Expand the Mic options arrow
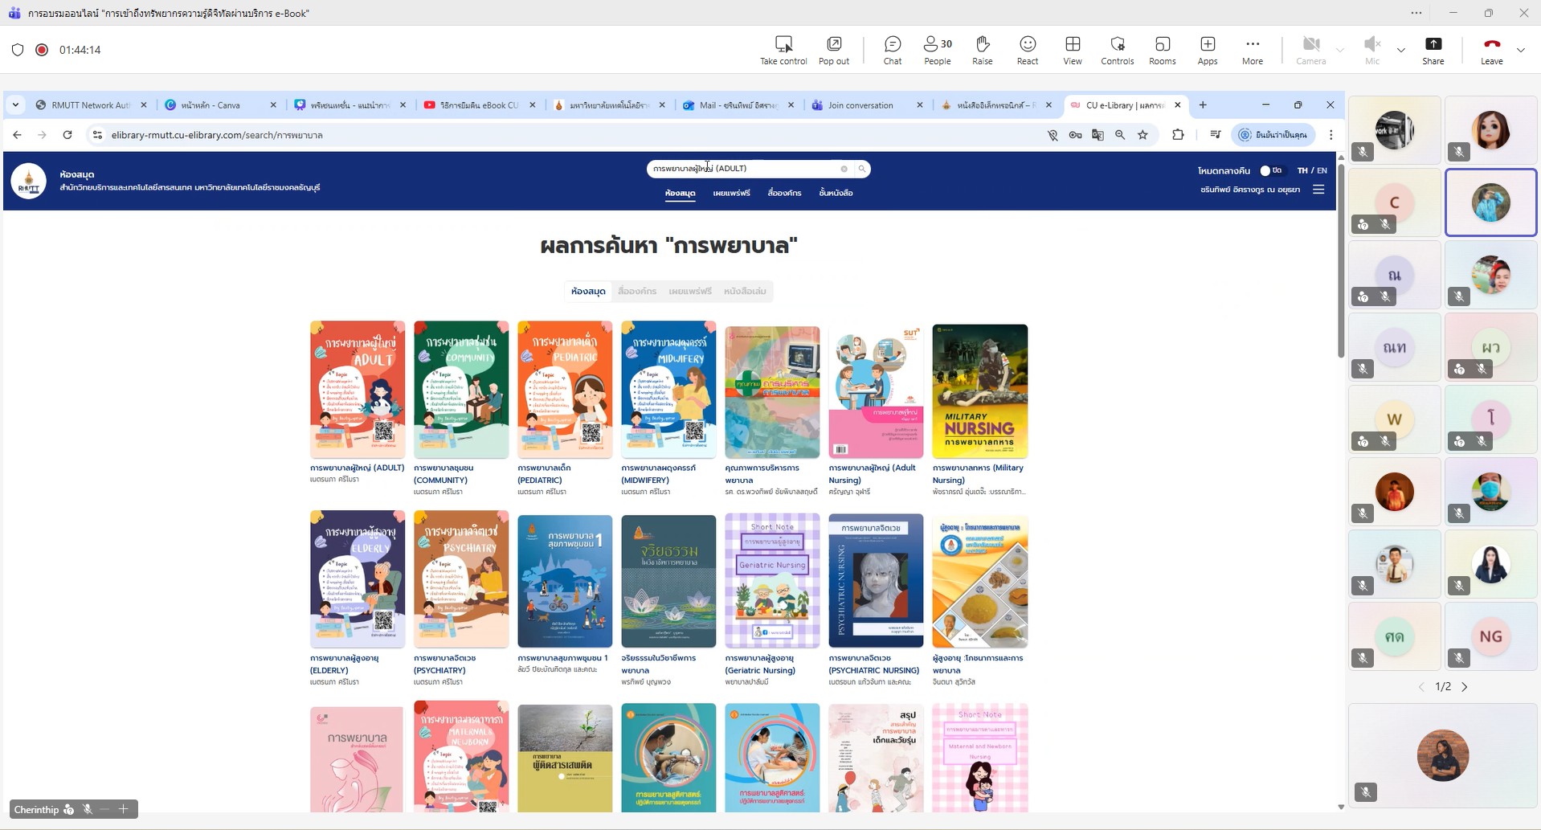This screenshot has height=830, width=1541. tap(1400, 50)
